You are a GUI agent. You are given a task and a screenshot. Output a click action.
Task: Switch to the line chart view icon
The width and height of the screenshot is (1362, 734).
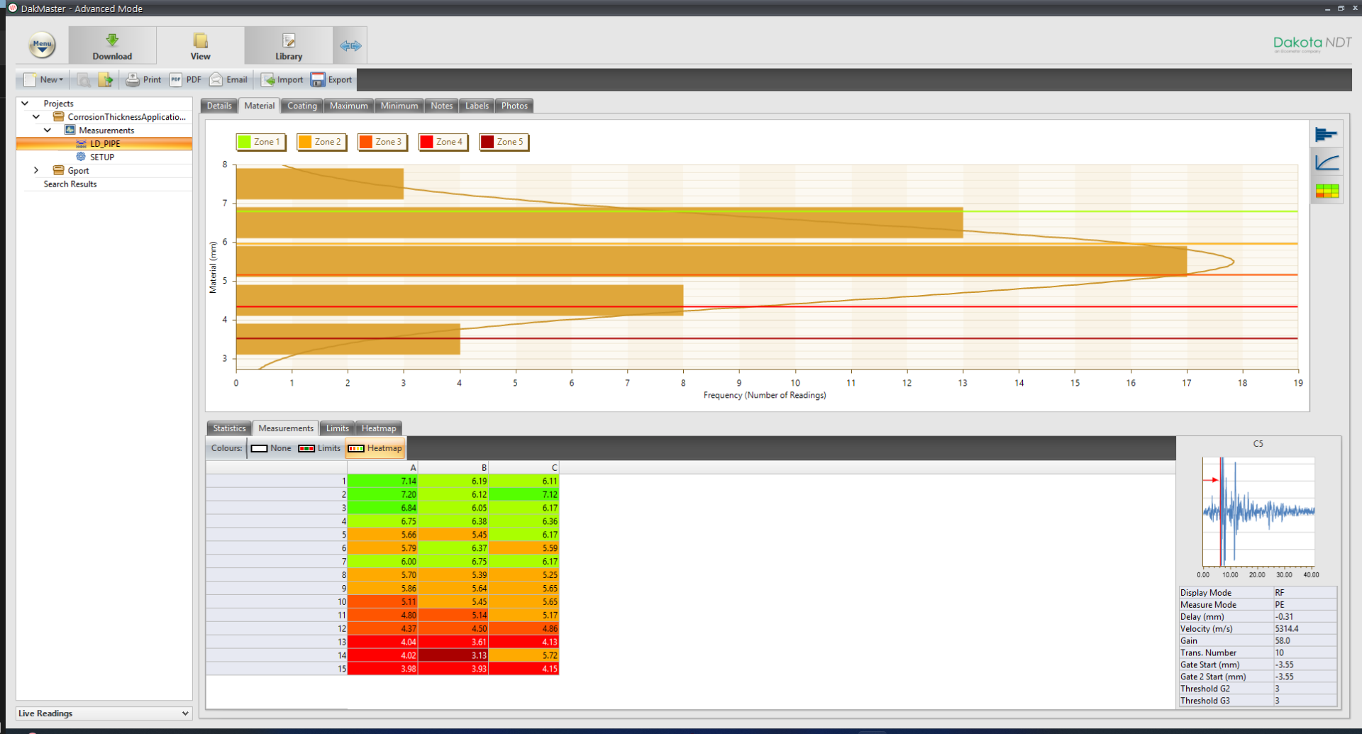tap(1326, 163)
